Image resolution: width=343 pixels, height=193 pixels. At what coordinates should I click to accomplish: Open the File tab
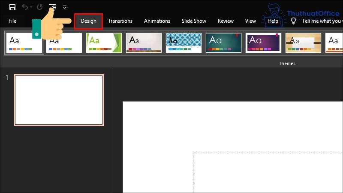pos(12,21)
